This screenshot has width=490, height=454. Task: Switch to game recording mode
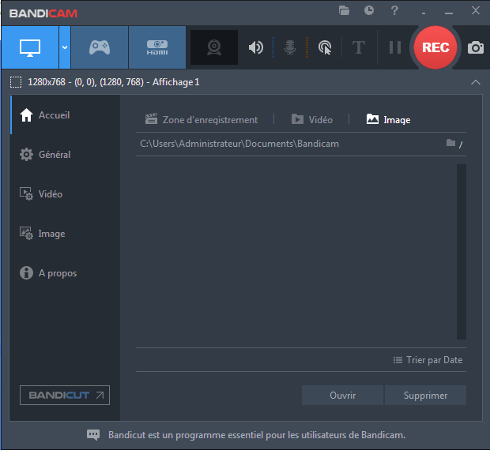[x=100, y=47]
